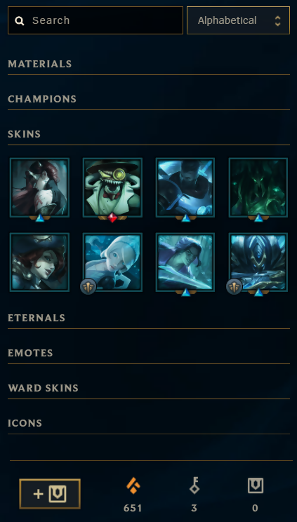Screen dimensions: 297x522
Task: Select the green shadowy skin shard thumbnail
Action: (x=258, y=187)
